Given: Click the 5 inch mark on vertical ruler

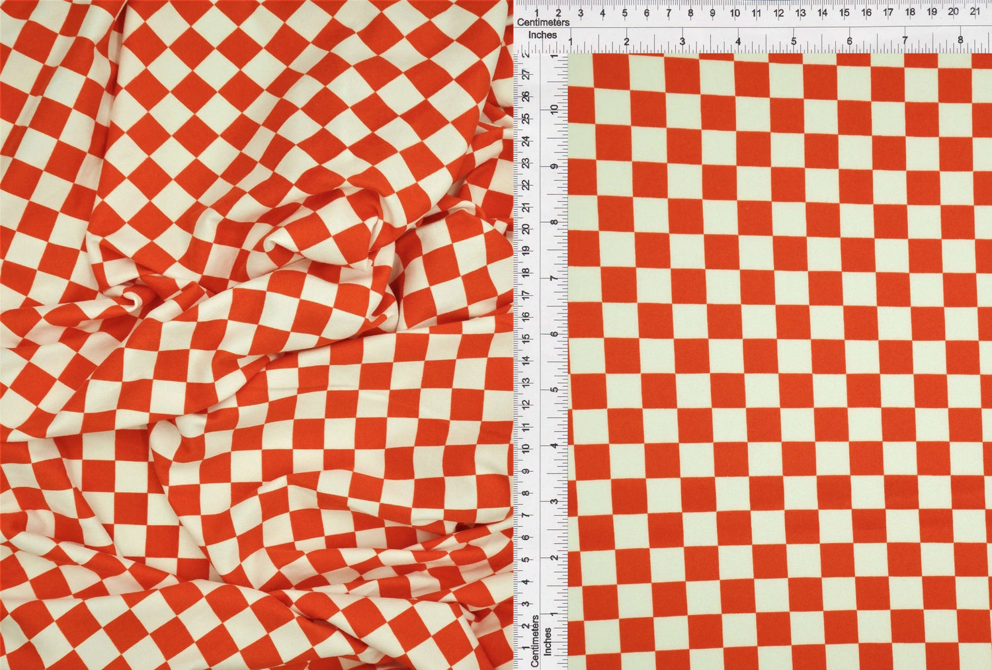Looking at the screenshot, I should [554, 390].
